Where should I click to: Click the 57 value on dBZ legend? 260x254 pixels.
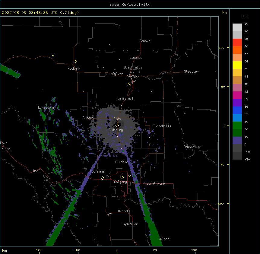pos(246,54)
